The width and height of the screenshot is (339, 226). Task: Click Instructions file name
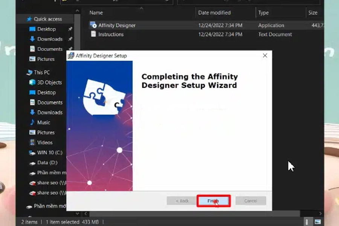tap(111, 34)
